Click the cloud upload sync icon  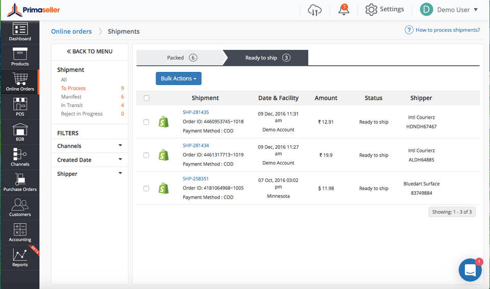[315, 10]
